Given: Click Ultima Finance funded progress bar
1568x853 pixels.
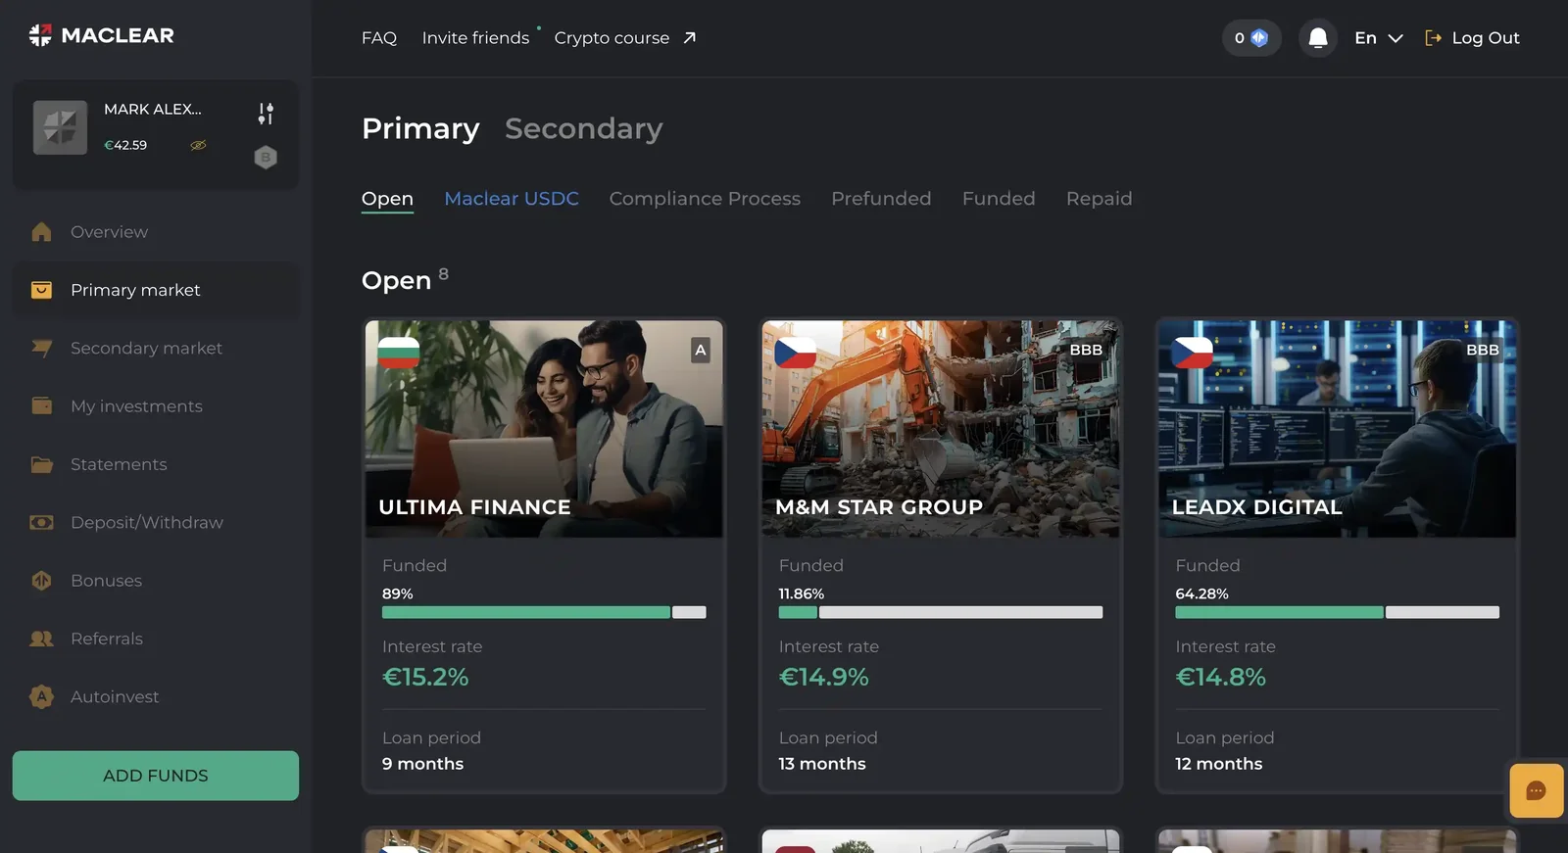Looking at the screenshot, I should click(x=544, y=612).
